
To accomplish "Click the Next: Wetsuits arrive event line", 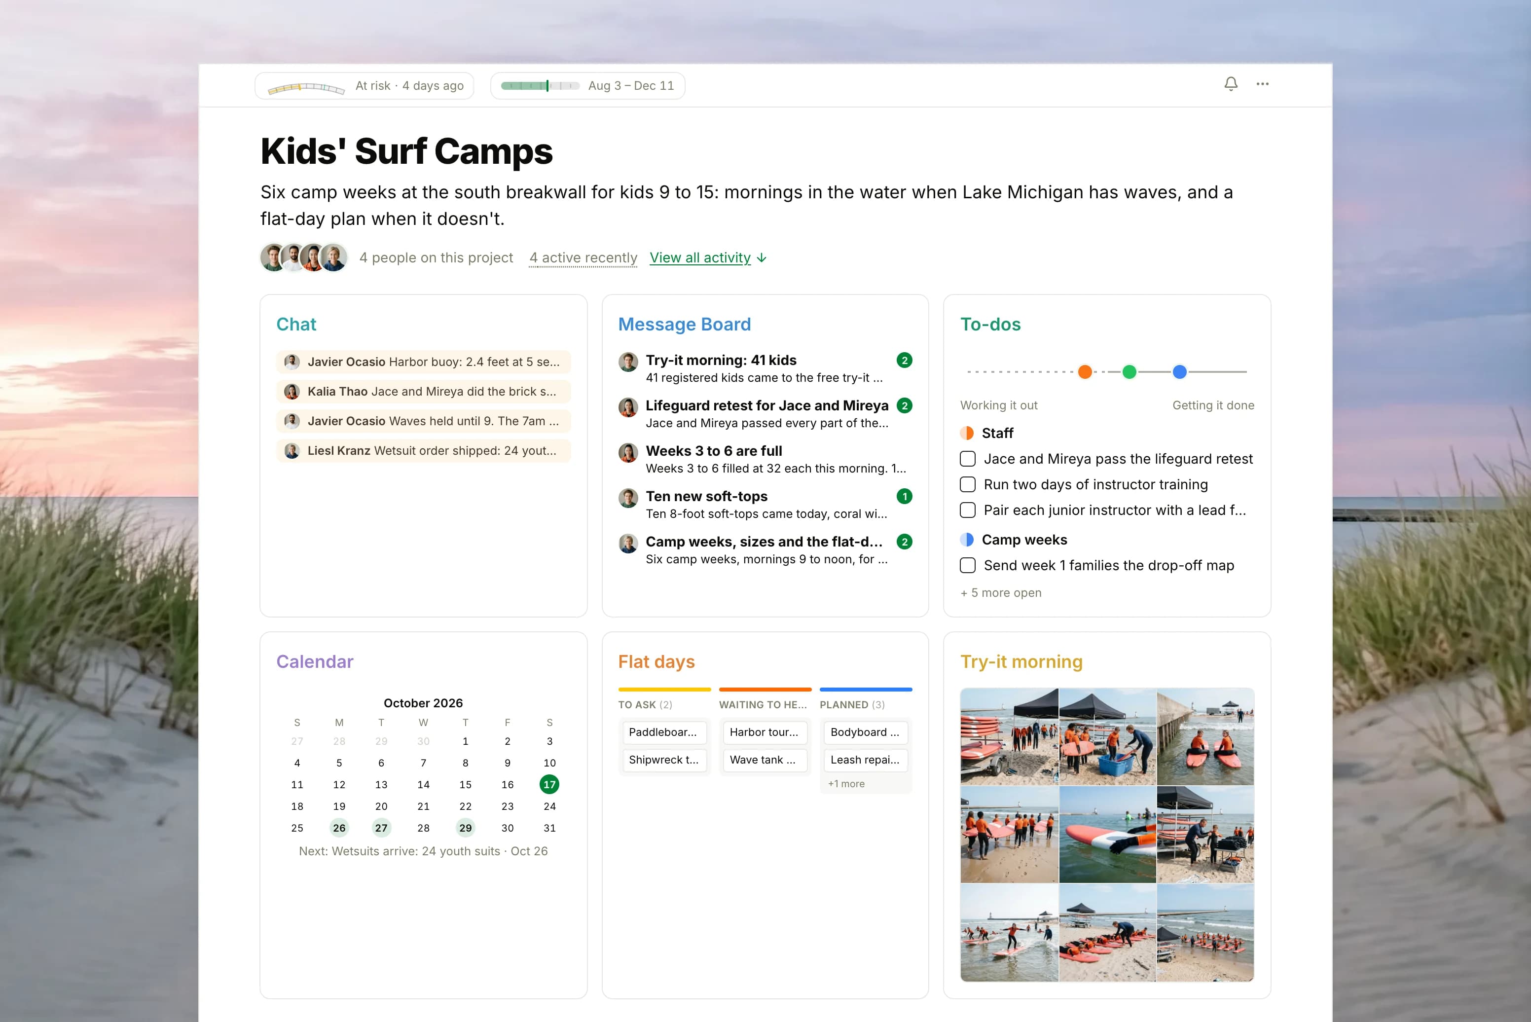I will coord(423,851).
